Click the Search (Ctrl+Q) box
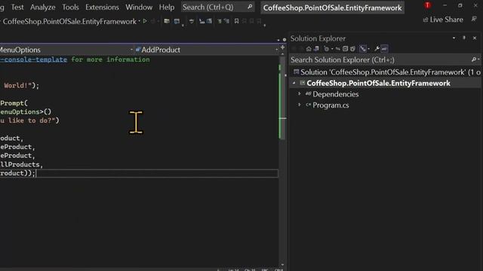 [217, 7]
